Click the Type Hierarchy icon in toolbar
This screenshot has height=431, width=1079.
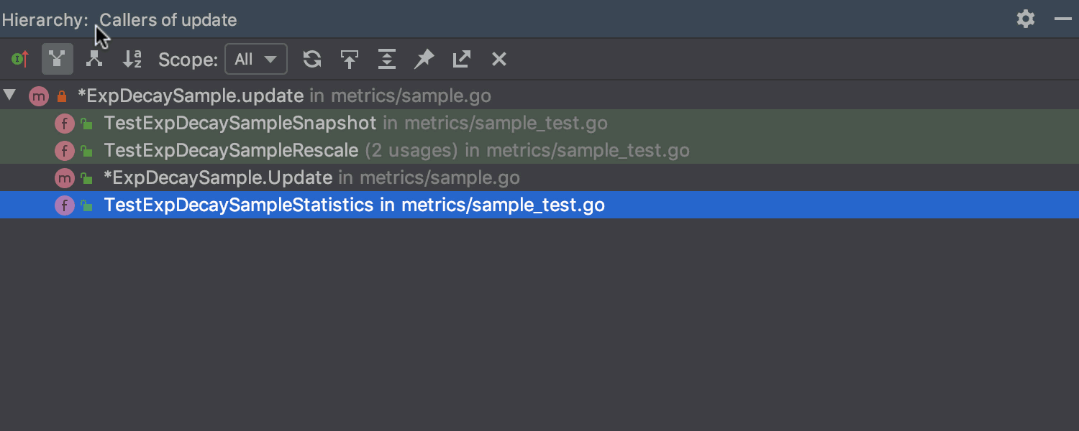tap(20, 59)
